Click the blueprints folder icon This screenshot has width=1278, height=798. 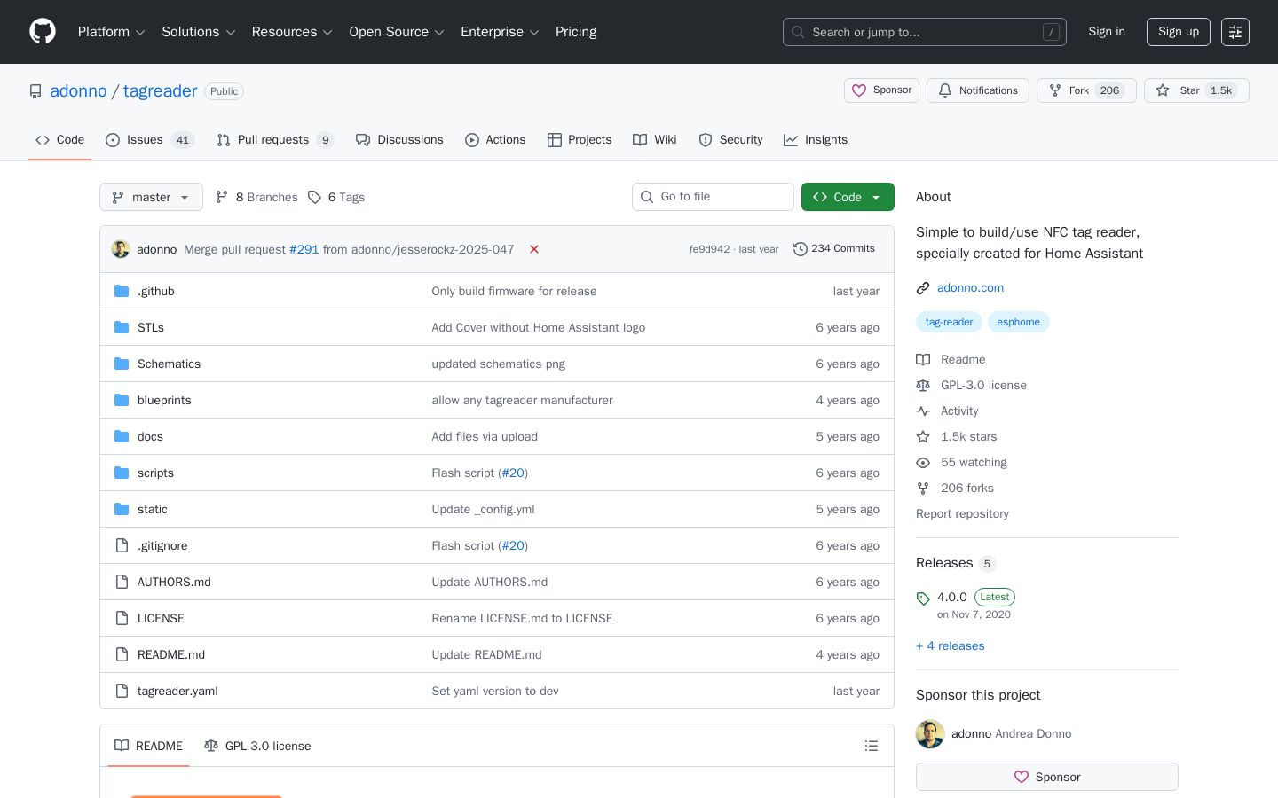pyautogui.click(x=122, y=400)
